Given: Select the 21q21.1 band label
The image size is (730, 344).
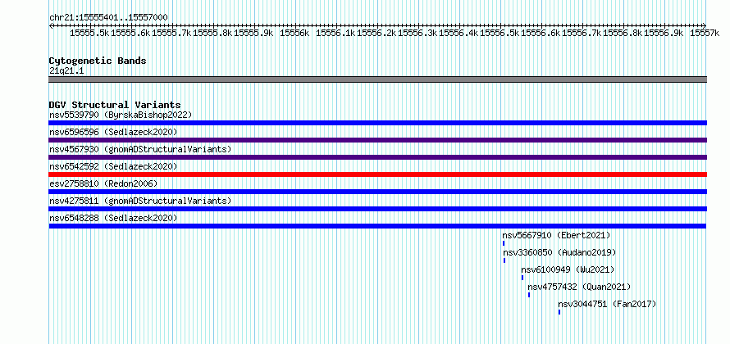Looking at the screenshot, I should 66,71.
